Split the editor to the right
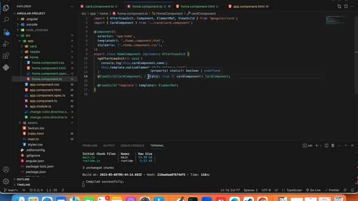 pos(346,6)
